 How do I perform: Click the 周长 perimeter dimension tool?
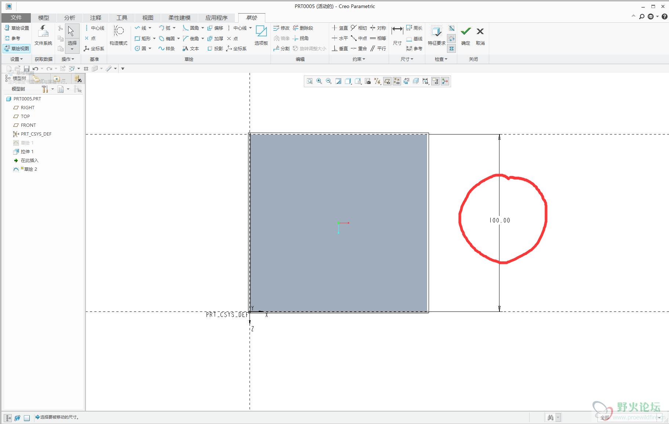click(x=414, y=28)
